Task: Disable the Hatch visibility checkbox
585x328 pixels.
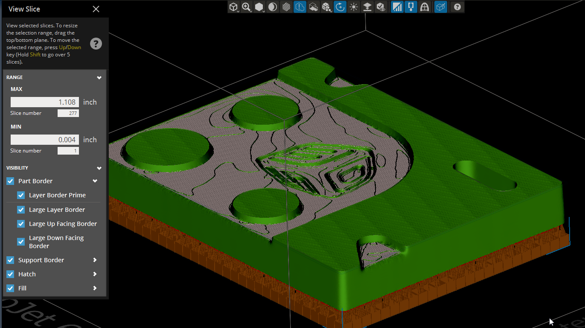Action: point(10,274)
